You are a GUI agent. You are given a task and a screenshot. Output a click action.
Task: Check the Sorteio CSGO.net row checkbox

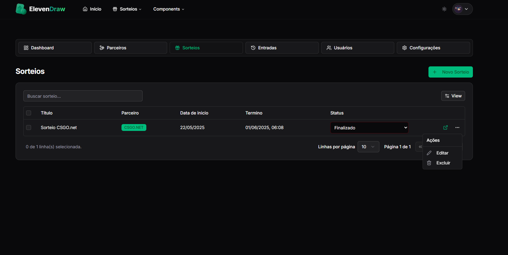pos(29,127)
